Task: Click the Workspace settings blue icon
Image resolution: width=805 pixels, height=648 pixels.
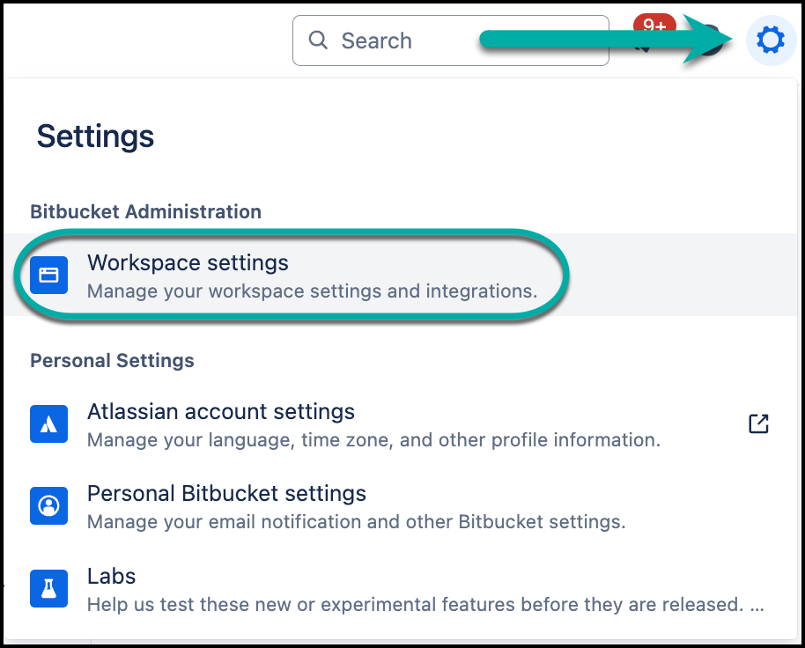Action: point(48,276)
